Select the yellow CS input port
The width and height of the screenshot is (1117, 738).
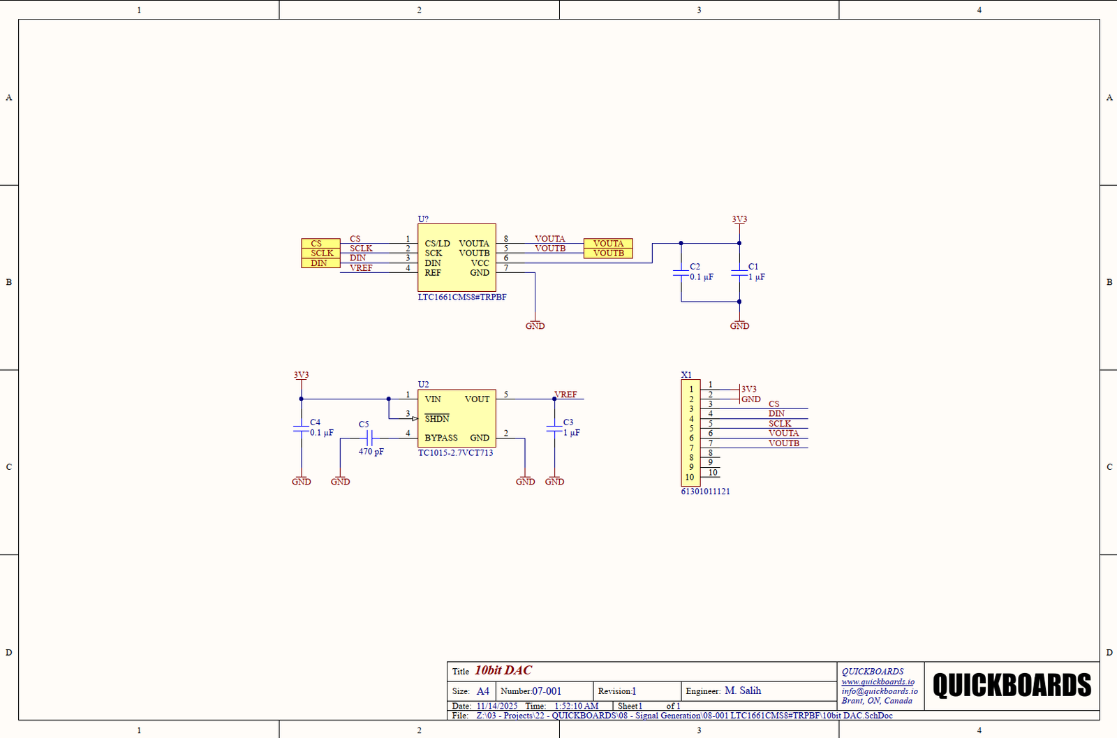coord(320,244)
